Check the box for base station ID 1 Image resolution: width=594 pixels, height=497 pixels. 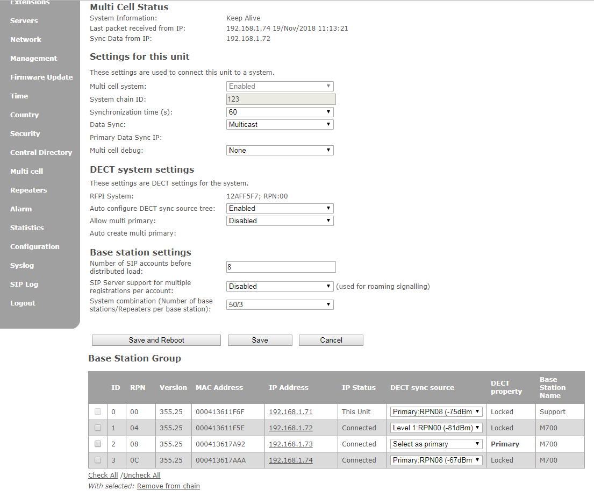click(x=98, y=428)
